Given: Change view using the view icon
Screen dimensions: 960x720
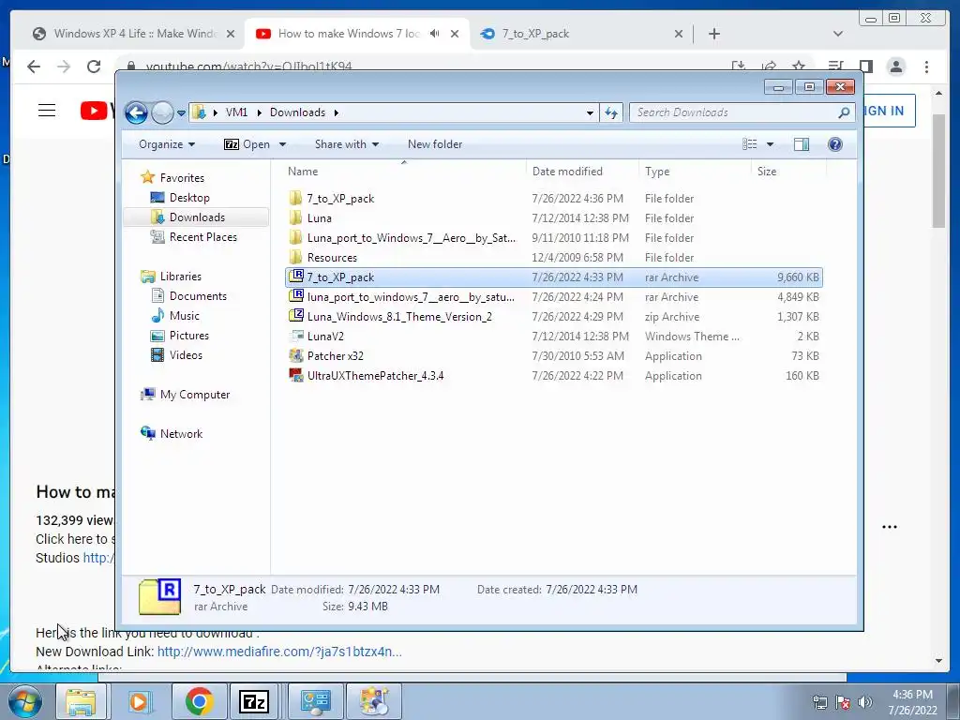Looking at the screenshot, I should pyautogui.click(x=749, y=144).
